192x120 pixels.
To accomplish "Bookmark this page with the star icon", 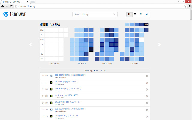I will (184, 6).
